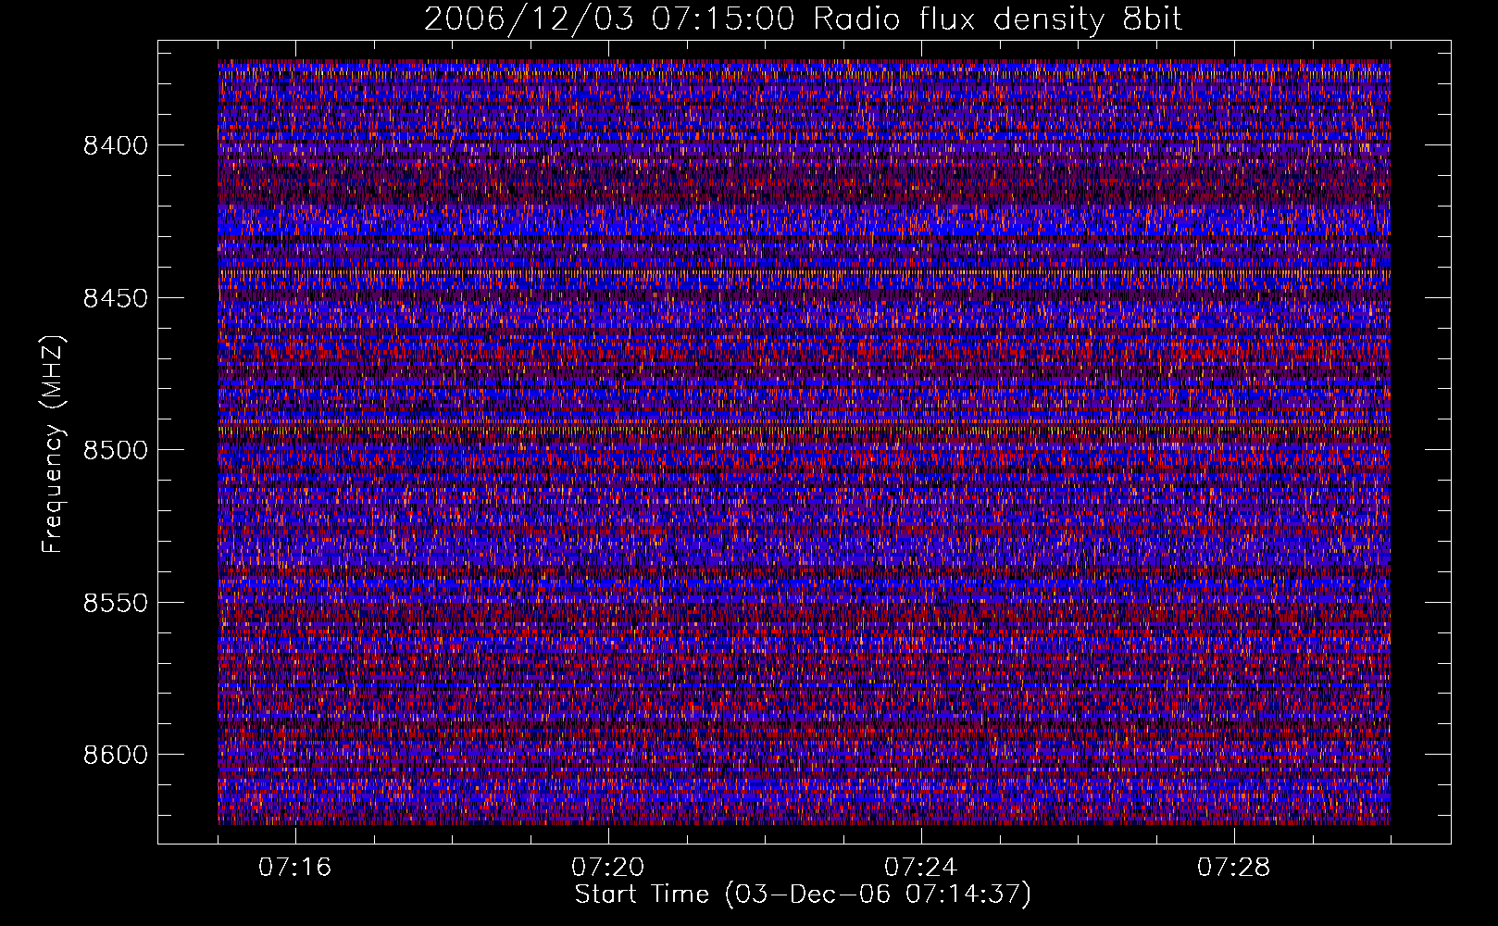Image resolution: width=1498 pixels, height=926 pixels.
Task: Click the 8400 frequency axis label
Action: [116, 145]
